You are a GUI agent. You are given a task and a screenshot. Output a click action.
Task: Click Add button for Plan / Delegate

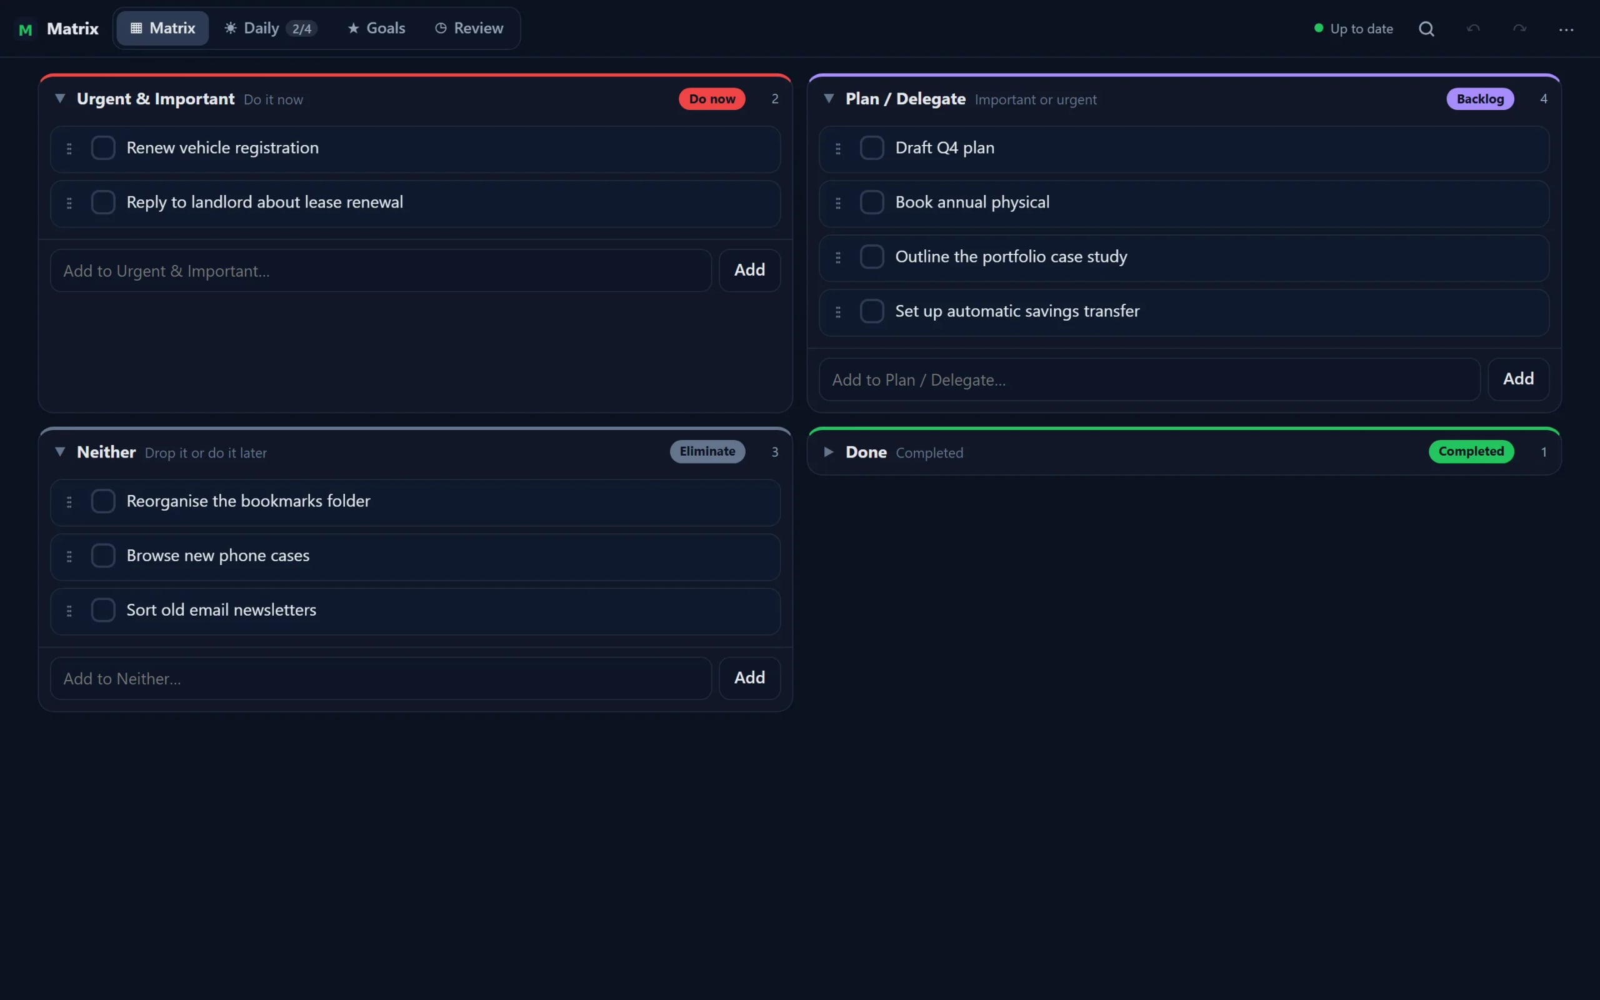(1518, 379)
